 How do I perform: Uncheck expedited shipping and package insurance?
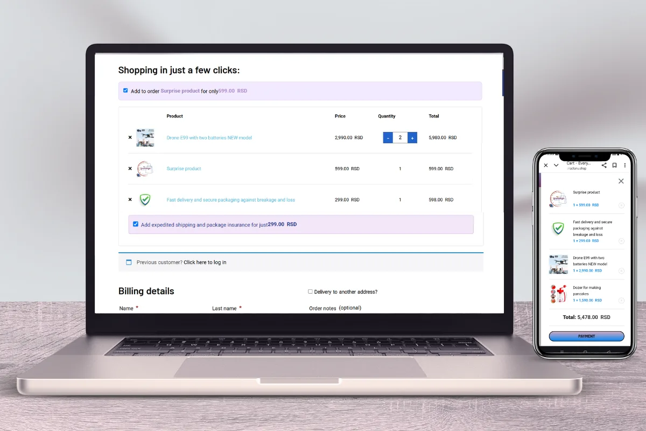coord(136,224)
